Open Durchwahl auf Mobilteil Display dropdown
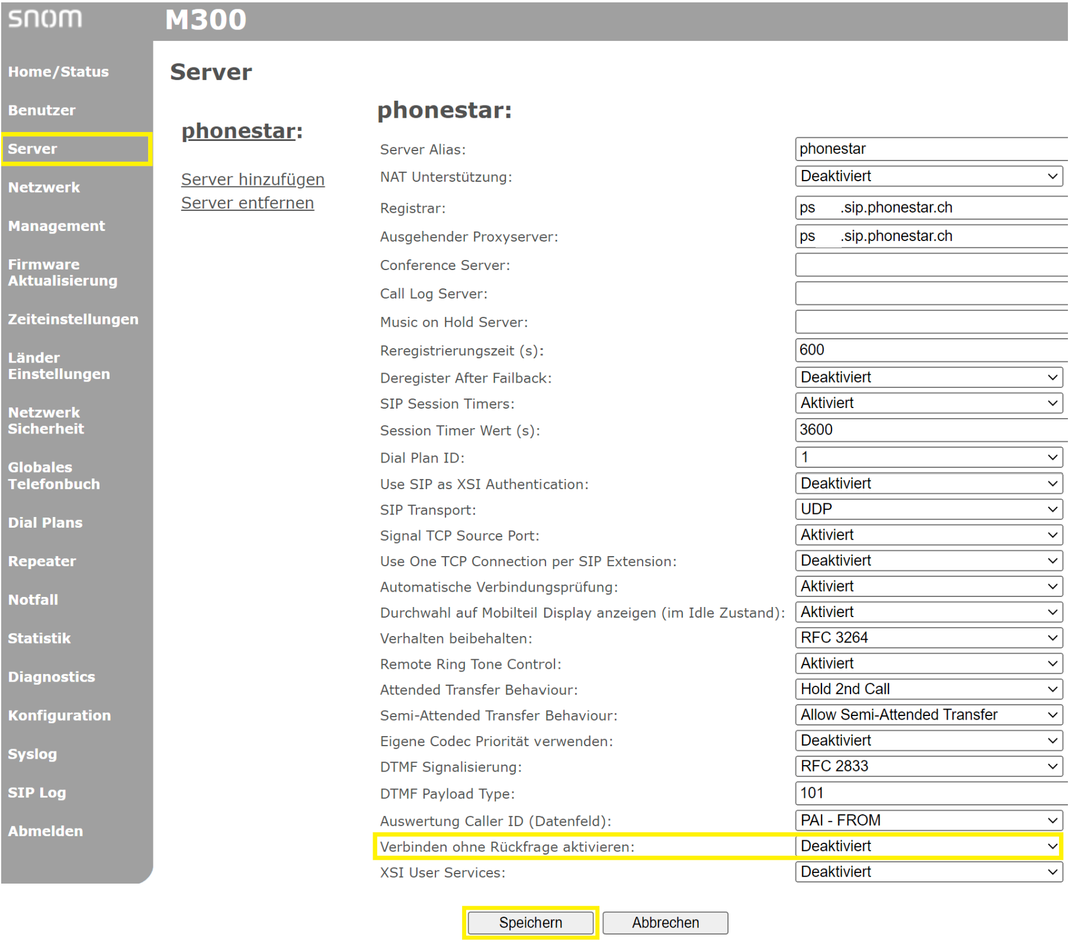This screenshot has height=944, width=1078. point(929,612)
